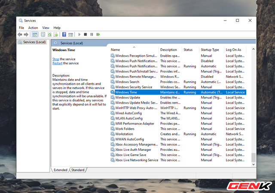Viewport: 275px width, 193px height.
Task: Open Properties toolbar icon
Action: (43, 34)
